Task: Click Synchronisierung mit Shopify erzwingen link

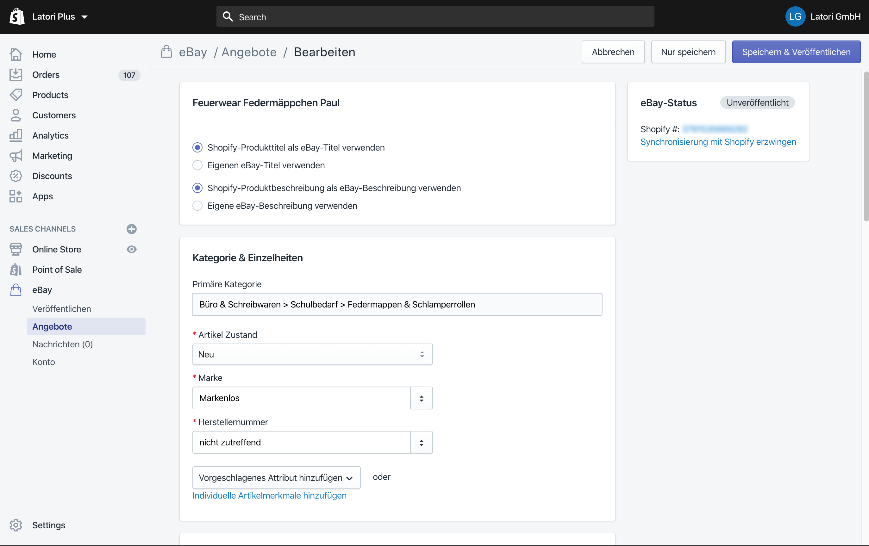Action: coord(718,142)
